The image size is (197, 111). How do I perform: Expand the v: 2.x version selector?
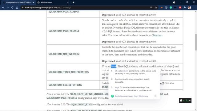pos(185,101)
